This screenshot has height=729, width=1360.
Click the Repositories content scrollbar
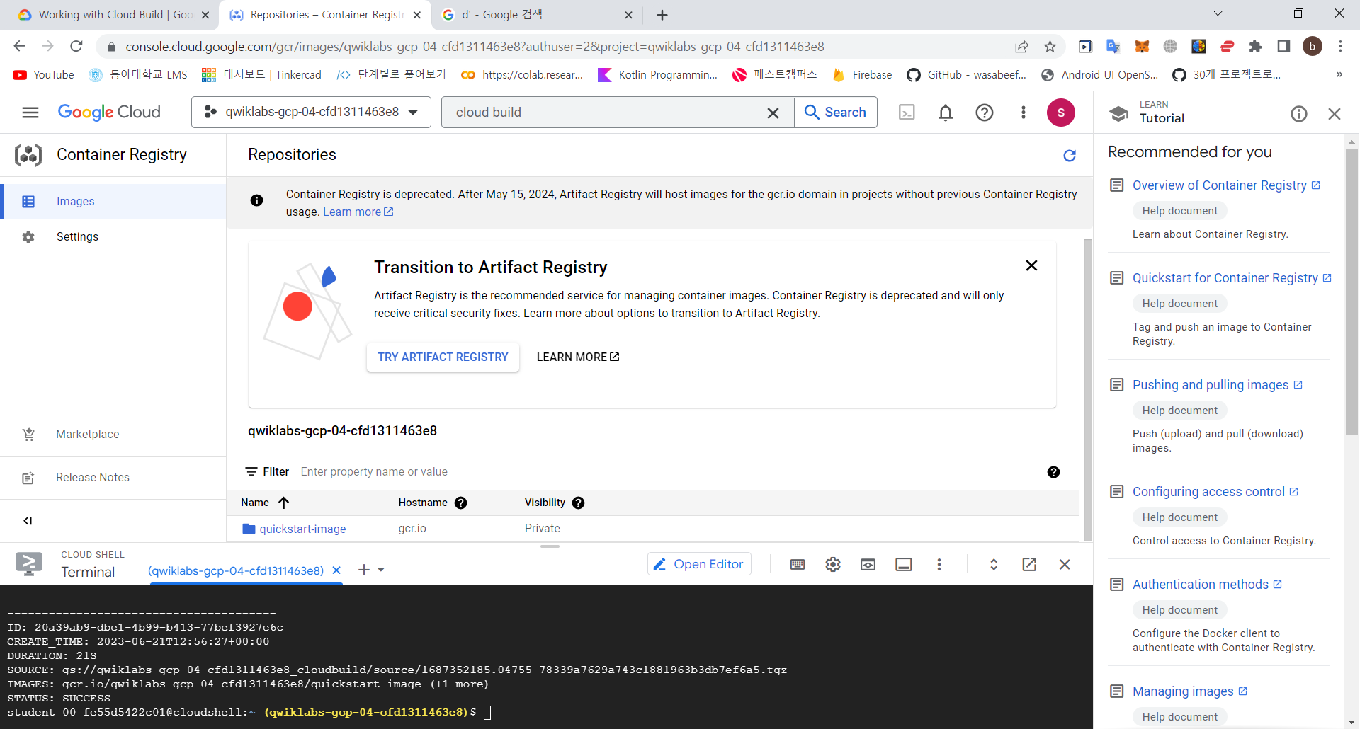pos(1088,389)
